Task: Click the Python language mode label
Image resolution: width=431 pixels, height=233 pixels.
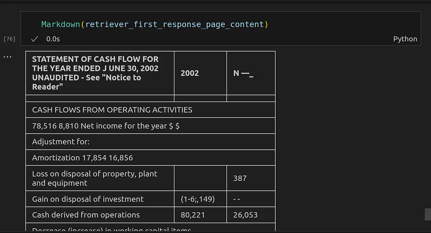Action: click(405, 39)
